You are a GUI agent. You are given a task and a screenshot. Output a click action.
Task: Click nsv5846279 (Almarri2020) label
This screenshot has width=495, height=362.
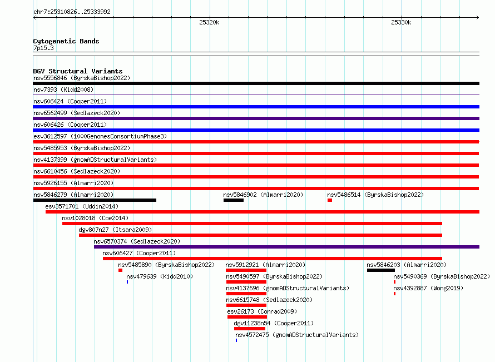73,195
